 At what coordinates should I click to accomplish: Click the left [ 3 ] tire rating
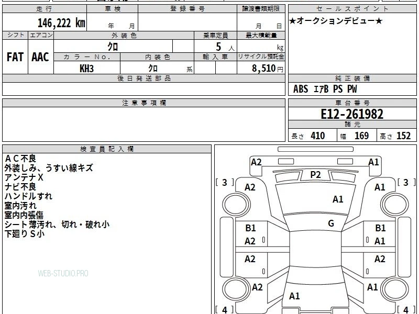pyautogui.click(x=225, y=183)
